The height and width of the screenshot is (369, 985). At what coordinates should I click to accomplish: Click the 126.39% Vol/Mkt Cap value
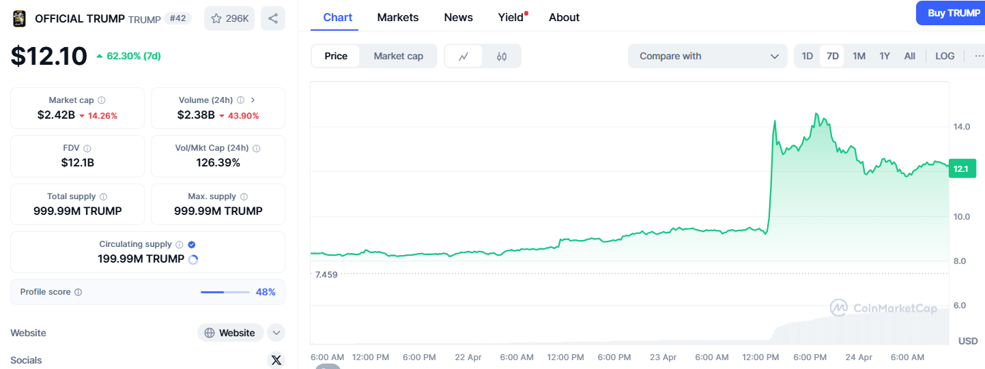218,163
